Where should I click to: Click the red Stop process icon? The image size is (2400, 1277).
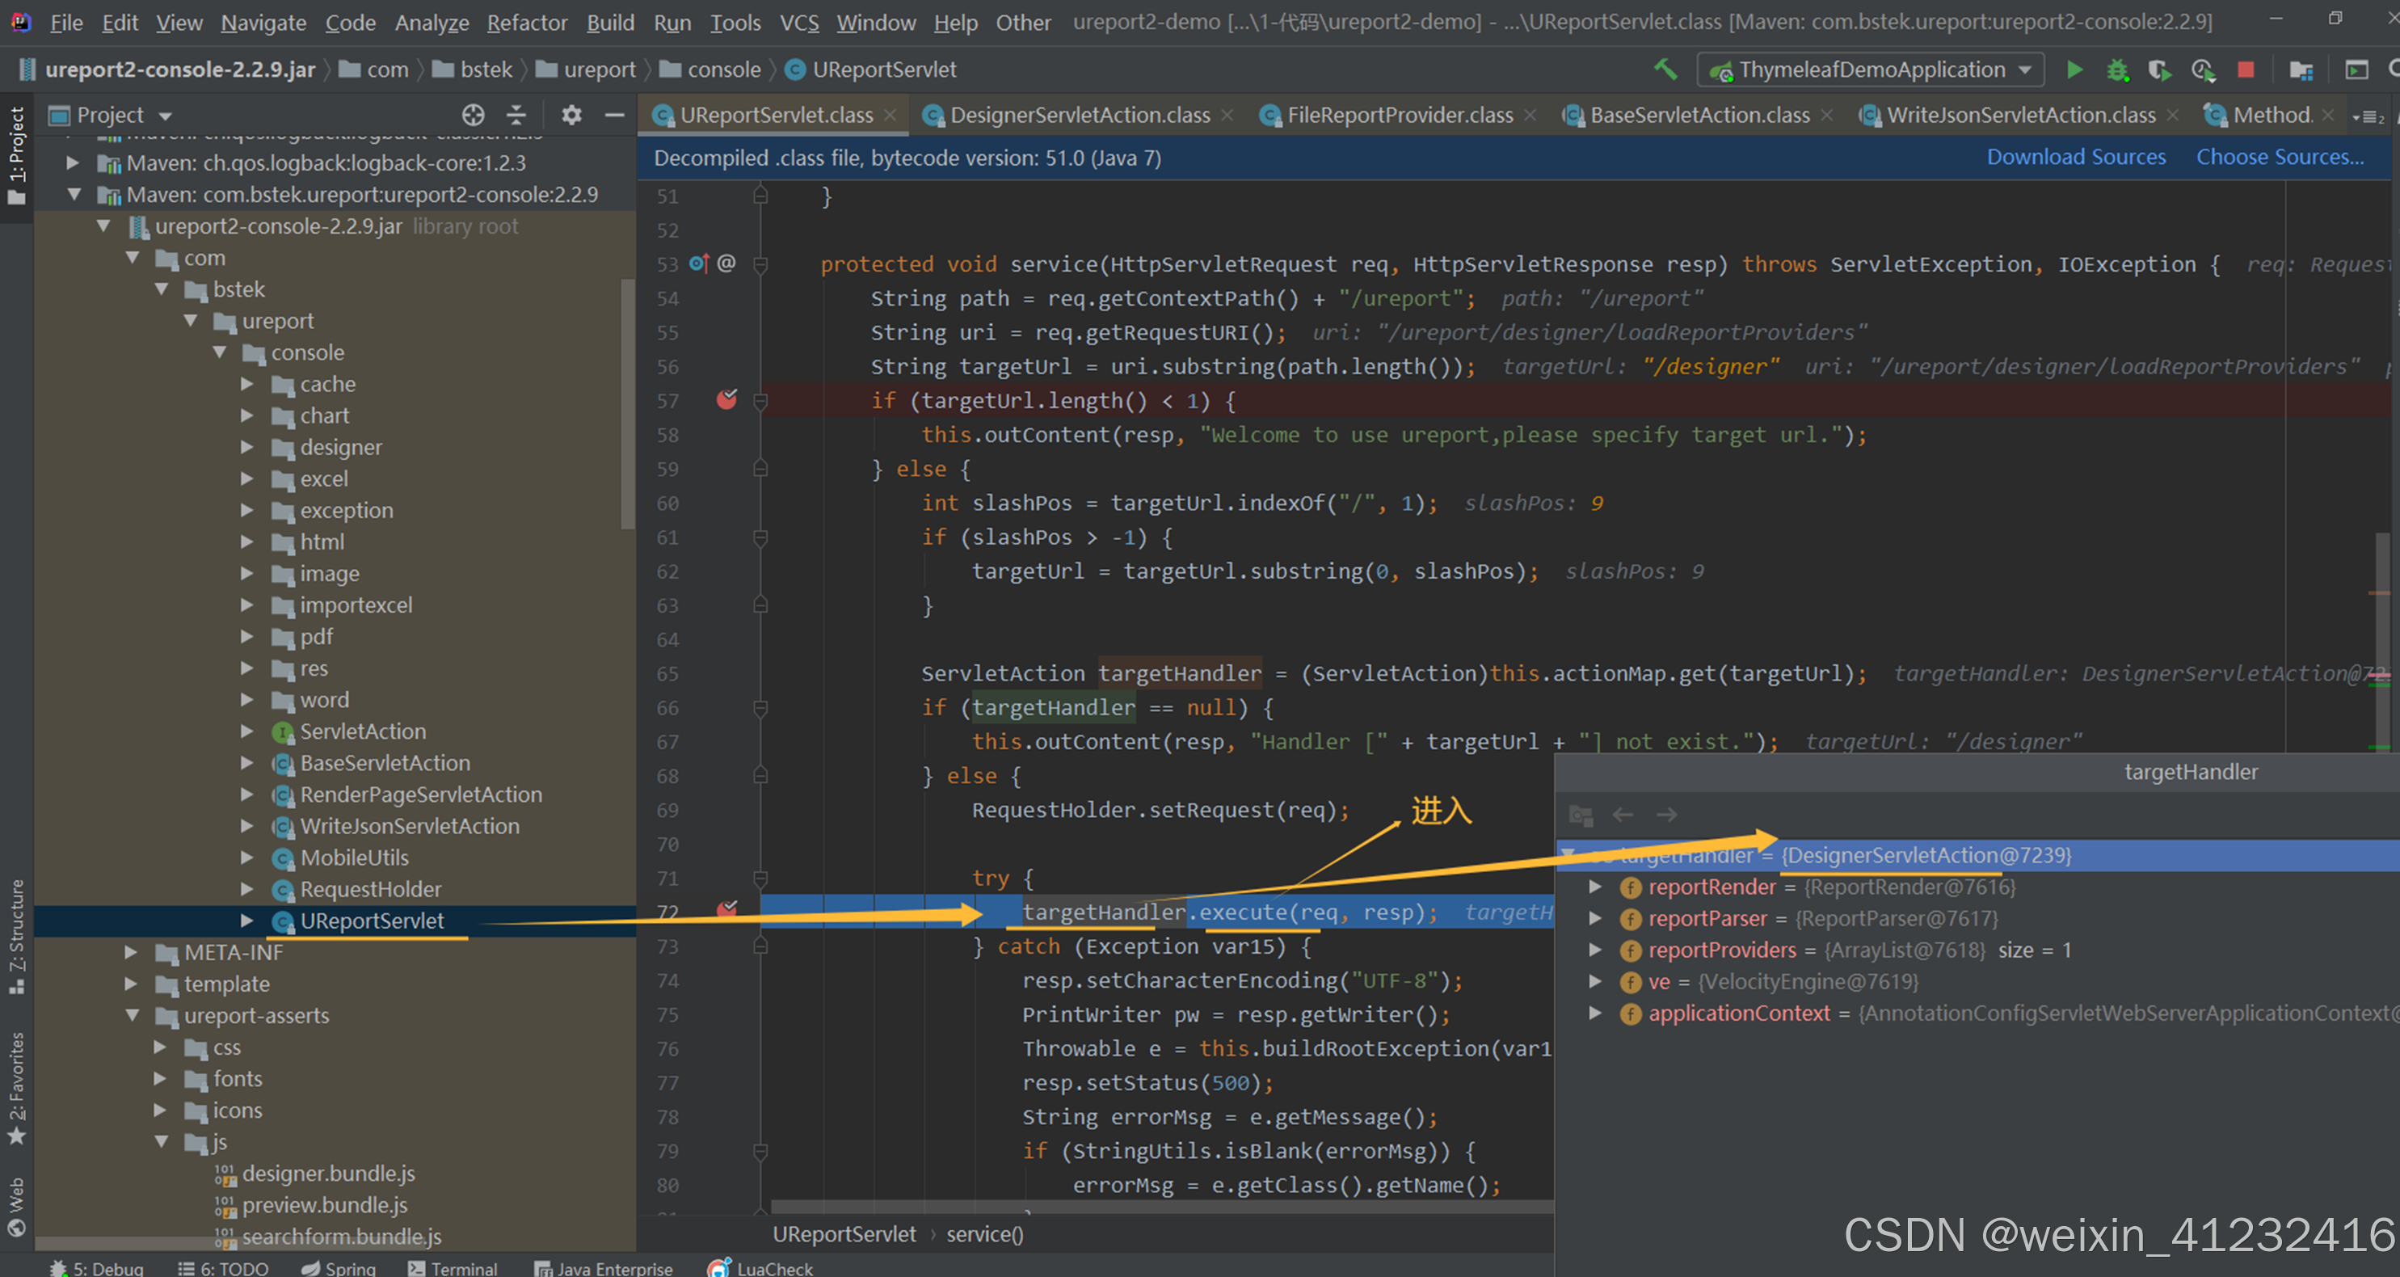pos(2246,70)
